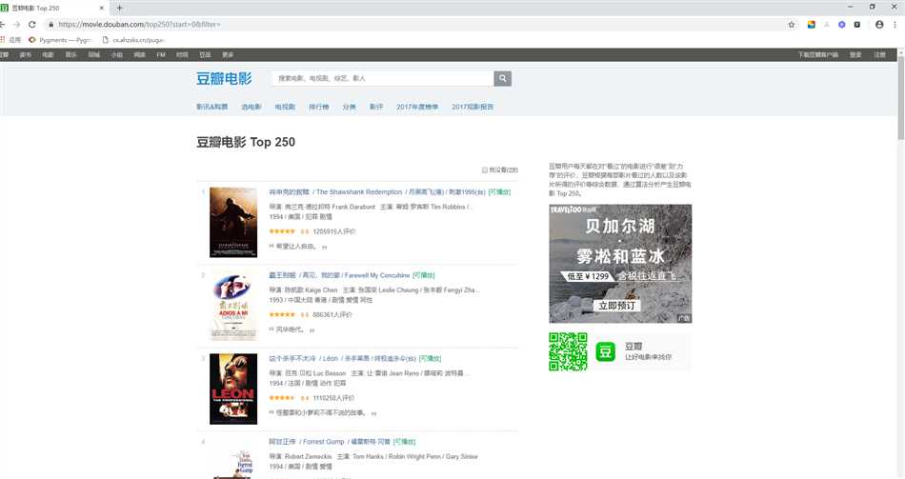Image resolution: width=905 pixels, height=479 pixels.
Task: Click the Lake Baikal travel ad banner
Action: coord(620,264)
